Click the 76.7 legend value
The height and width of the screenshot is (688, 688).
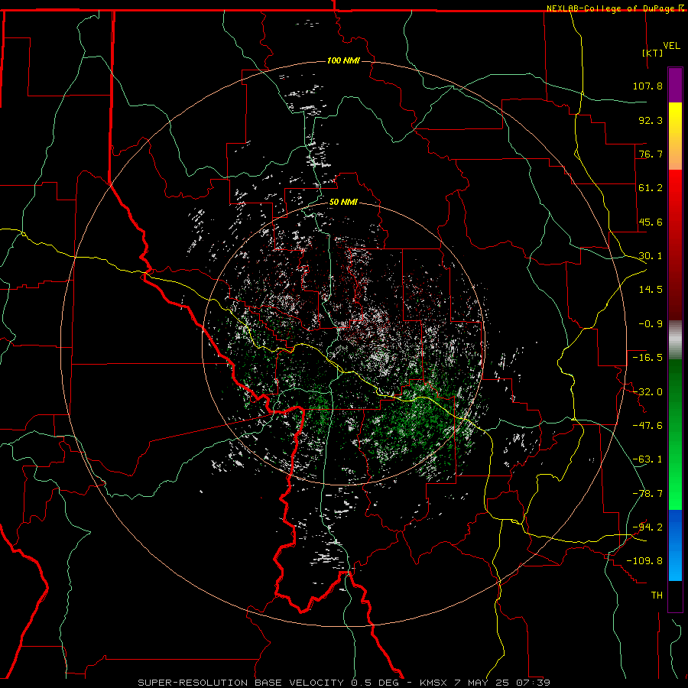651,154
